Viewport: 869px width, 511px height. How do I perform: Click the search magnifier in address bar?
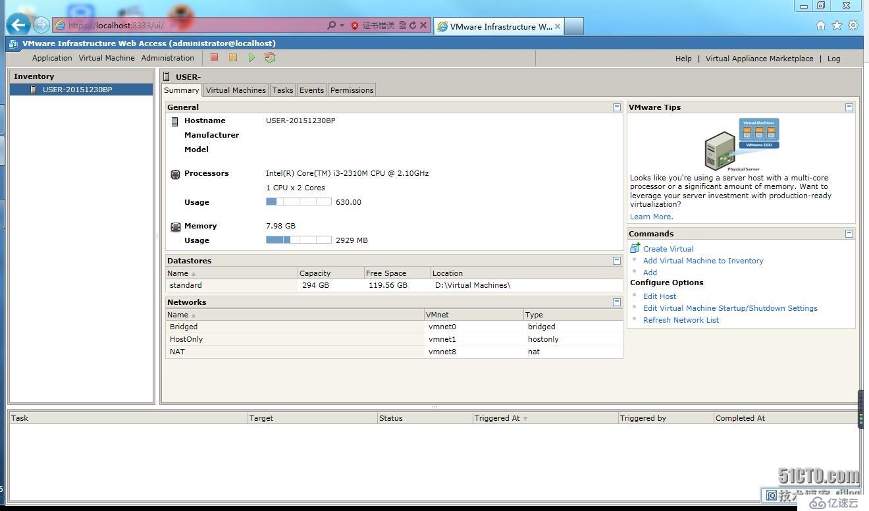pyautogui.click(x=331, y=25)
